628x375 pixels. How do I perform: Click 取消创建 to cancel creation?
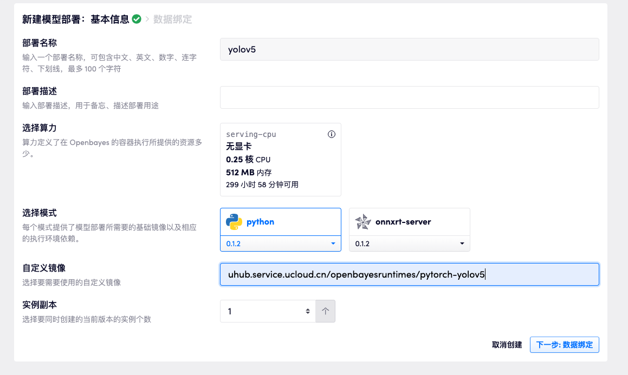click(507, 345)
